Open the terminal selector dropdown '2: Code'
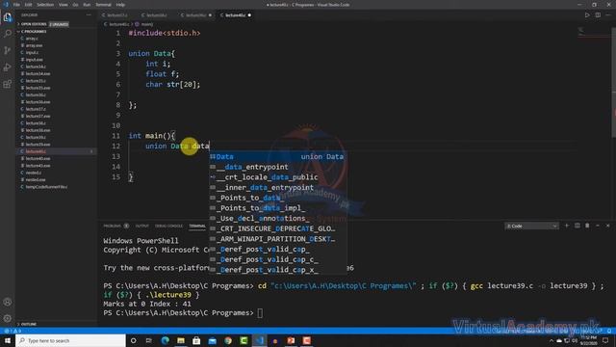Image resolution: width=616 pixels, height=347 pixels. pos(531,226)
